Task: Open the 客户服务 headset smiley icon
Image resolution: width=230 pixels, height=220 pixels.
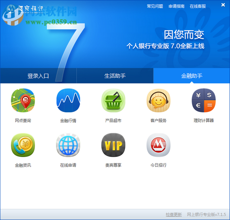Action: (x=158, y=100)
